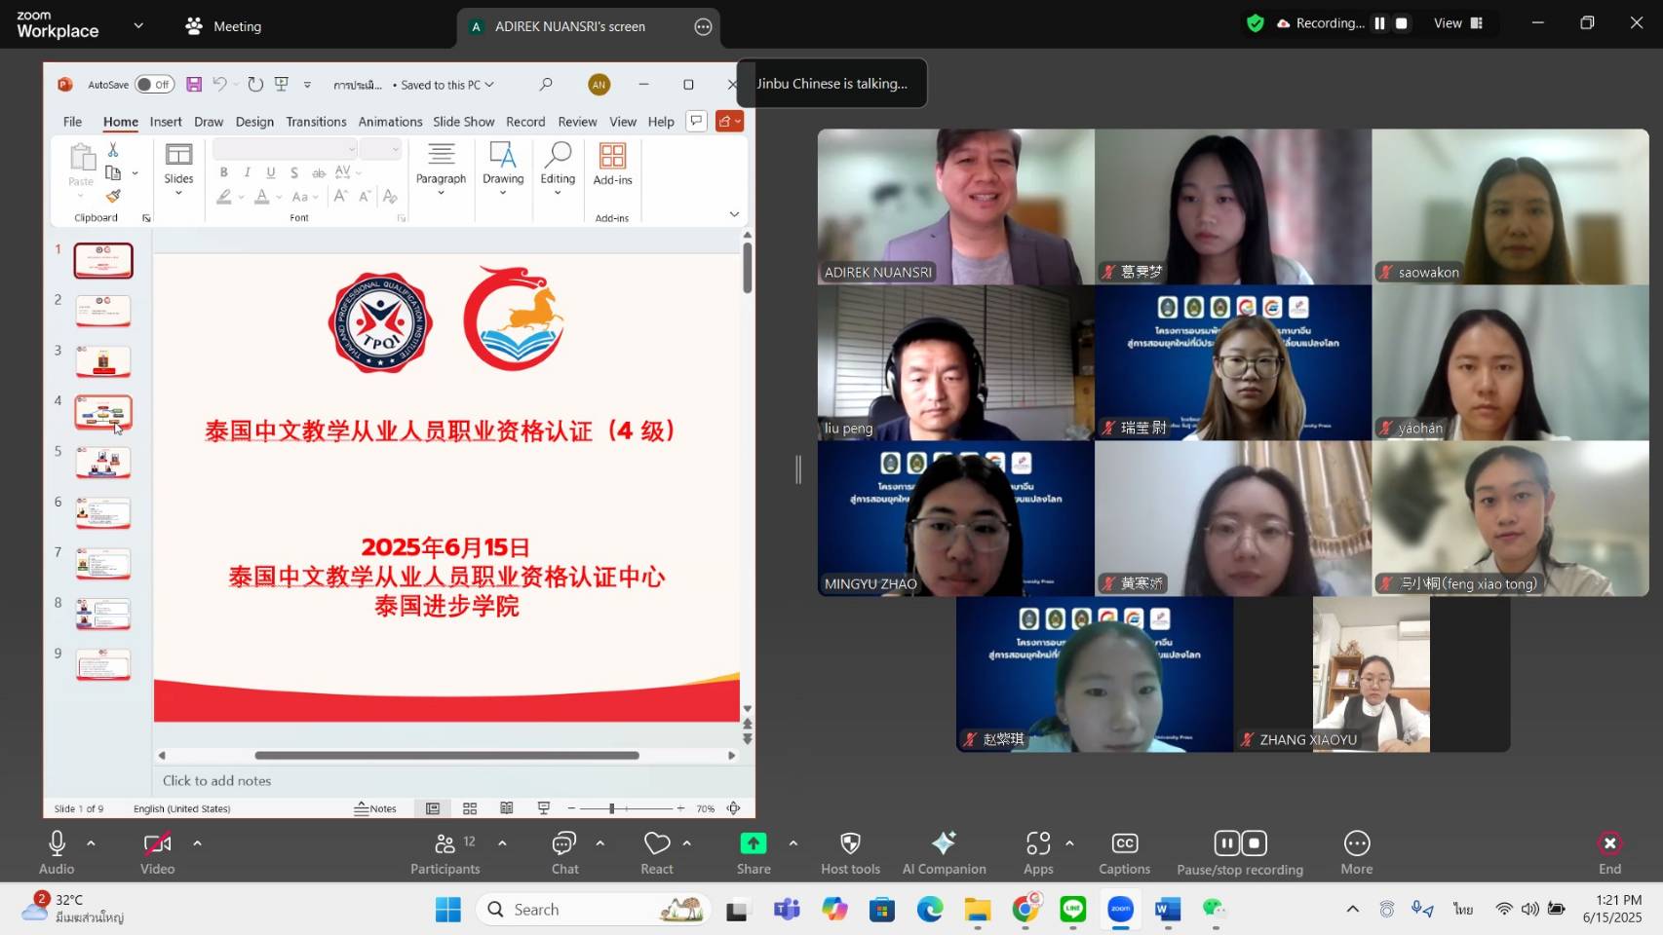This screenshot has width=1663, height=935.
Task: Open the React emoji menu
Action: click(x=657, y=851)
